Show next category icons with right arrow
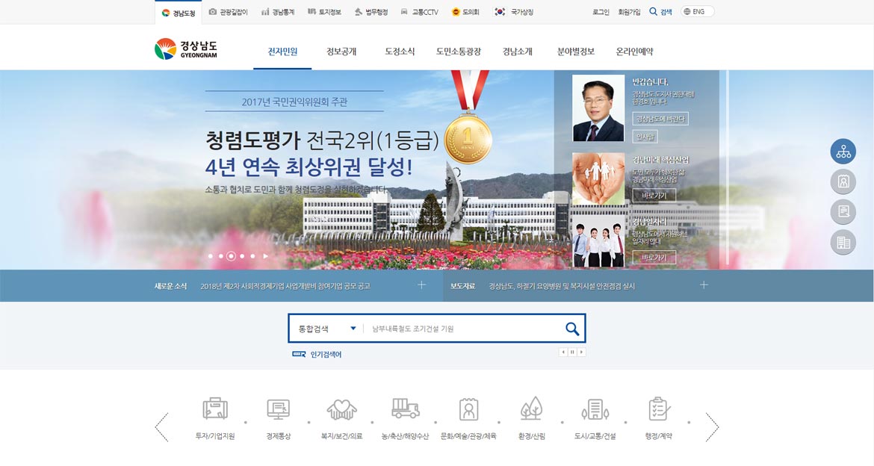Viewport: 874px width, 466px height. 712,427
